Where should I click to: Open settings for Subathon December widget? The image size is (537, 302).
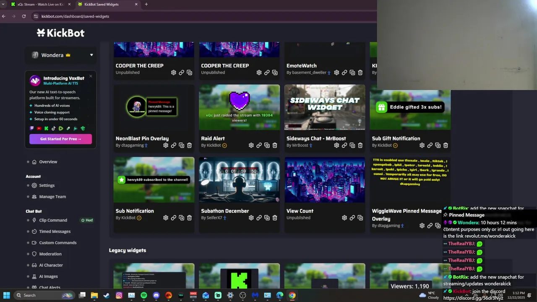pos(251,218)
